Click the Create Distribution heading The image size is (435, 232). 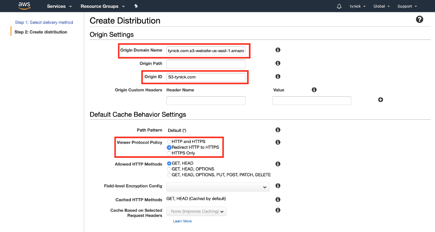point(125,21)
